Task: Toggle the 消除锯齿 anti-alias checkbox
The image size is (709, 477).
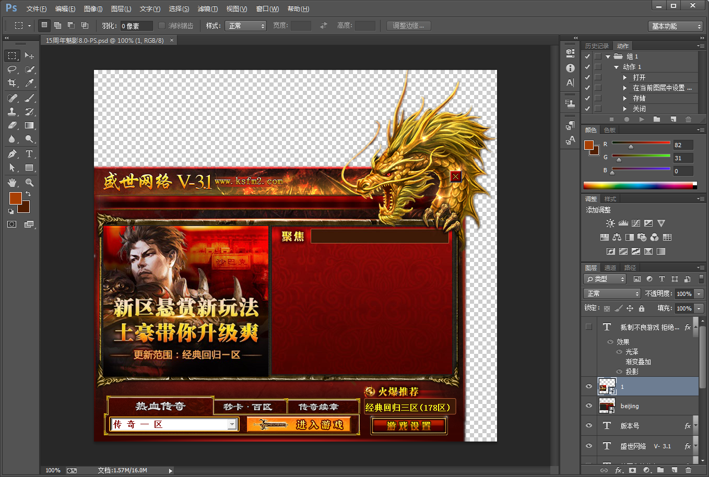Action: (162, 26)
